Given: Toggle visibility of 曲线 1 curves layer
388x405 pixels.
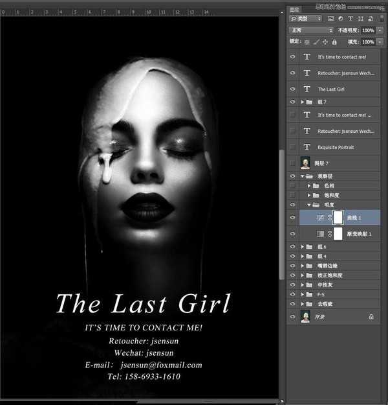Looking at the screenshot, I should click(293, 218).
